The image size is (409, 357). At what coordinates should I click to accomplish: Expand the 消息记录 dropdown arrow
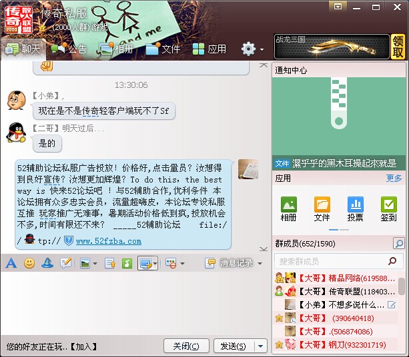260,264
